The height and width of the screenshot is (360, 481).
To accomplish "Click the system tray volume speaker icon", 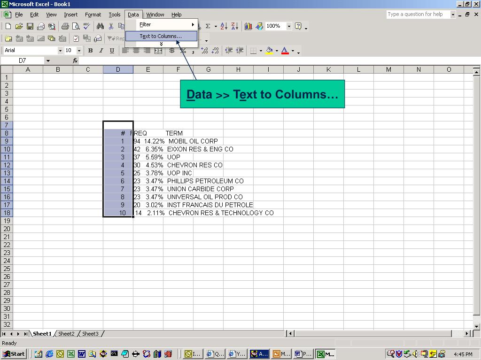I will point(416,354).
